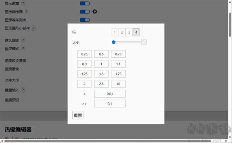Select row count 4
This screenshot has width=232, height=143.
coord(136,32)
